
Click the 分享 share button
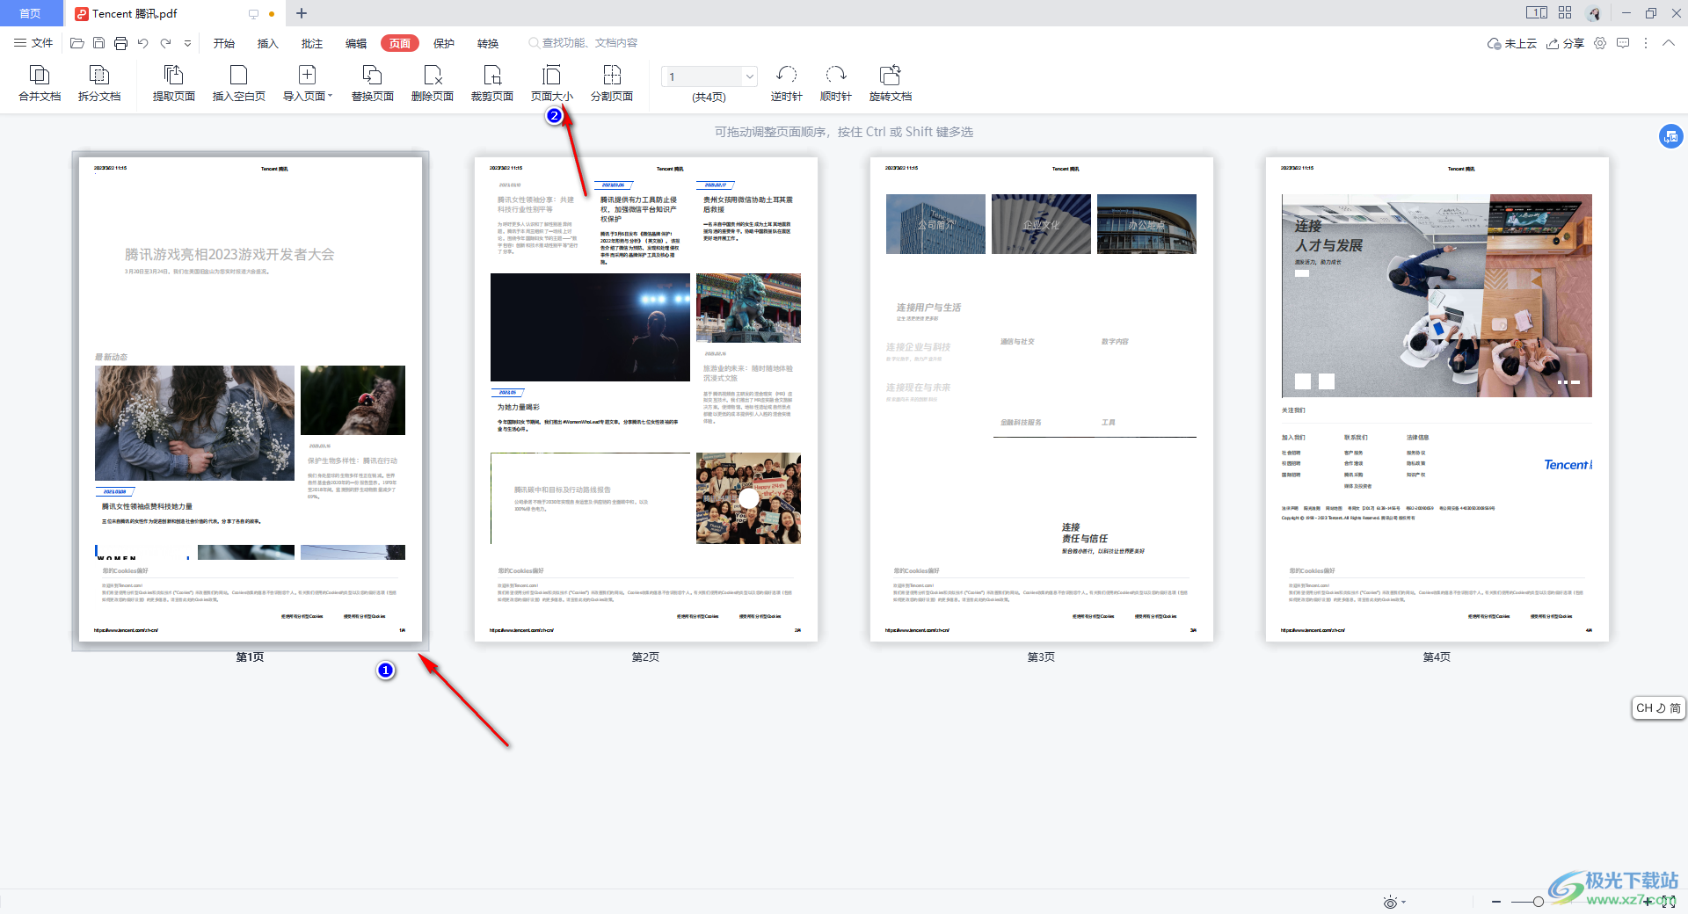click(1565, 43)
